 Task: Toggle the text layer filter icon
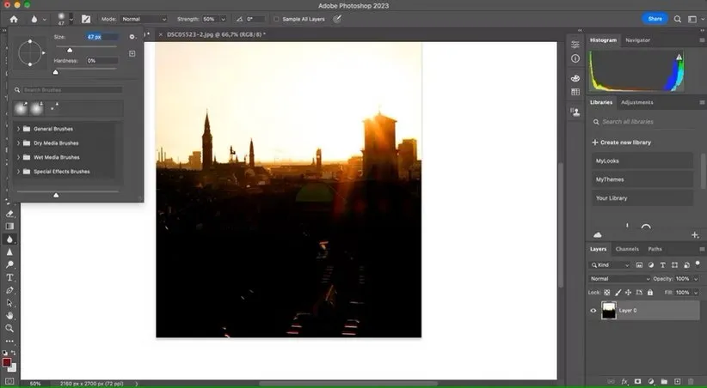(661, 265)
